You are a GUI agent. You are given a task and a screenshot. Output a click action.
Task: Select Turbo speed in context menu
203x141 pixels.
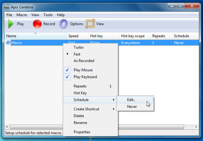91,47
